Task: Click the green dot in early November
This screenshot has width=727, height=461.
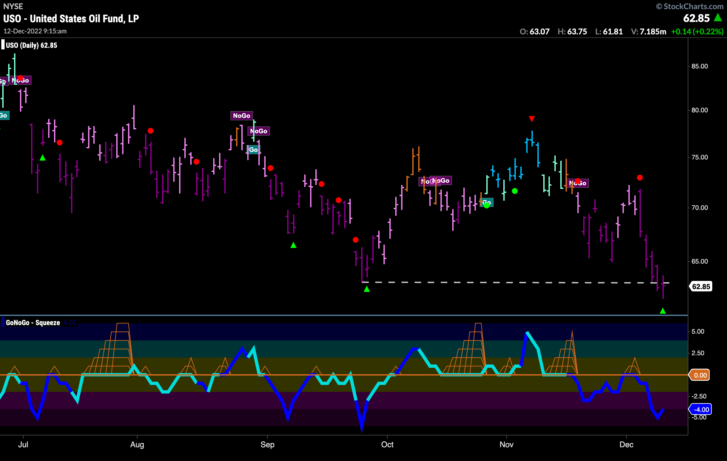Action: [515, 191]
